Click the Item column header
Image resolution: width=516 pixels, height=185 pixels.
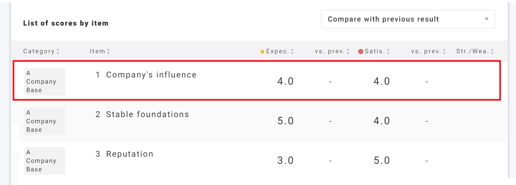click(97, 52)
